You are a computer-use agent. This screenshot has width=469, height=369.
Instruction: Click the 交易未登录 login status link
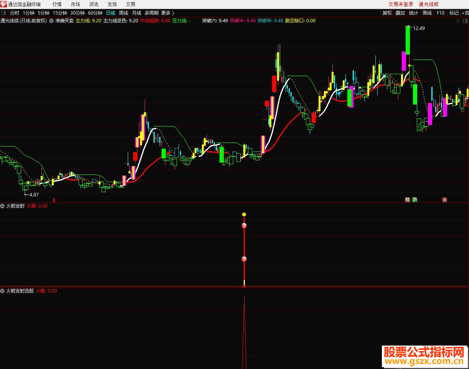pyautogui.click(x=401, y=4)
